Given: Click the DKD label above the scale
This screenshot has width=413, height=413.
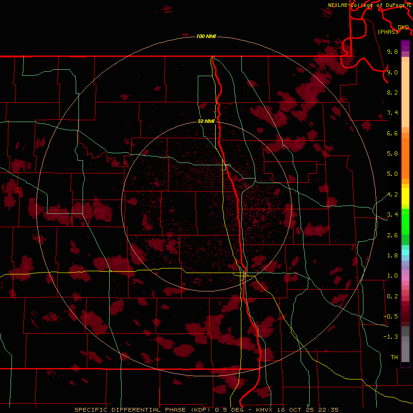Looking at the screenshot, I should coord(403,28).
